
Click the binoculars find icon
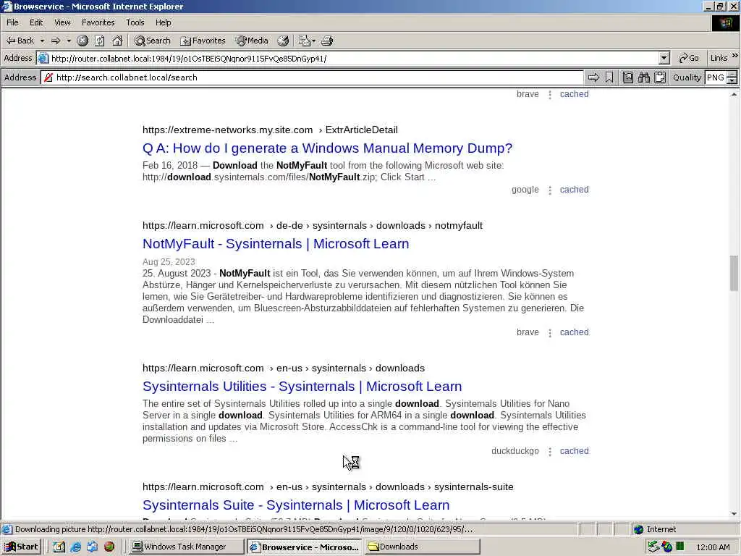[643, 77]
